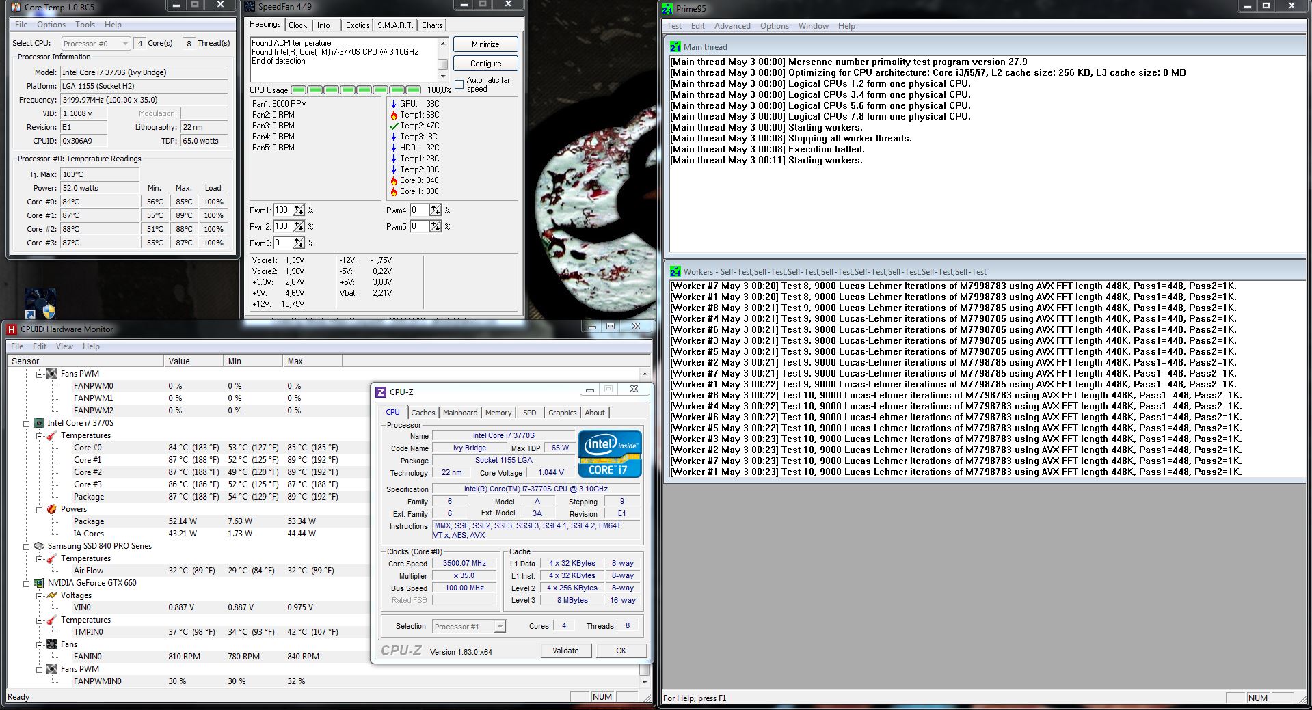The image size is (1312, 710).
Task: Click the Core Temp title bar icon
Action: [x=16, y=8]
